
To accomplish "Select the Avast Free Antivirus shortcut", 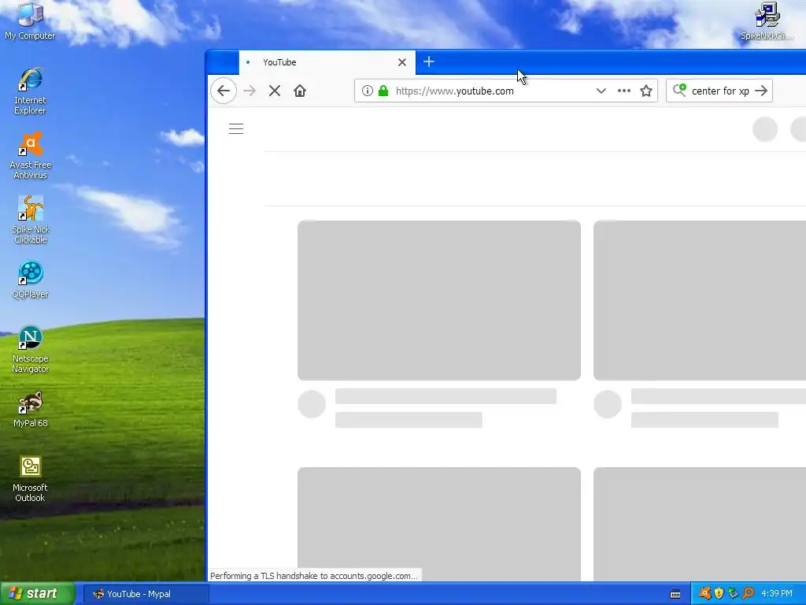I will pos(31,156).
